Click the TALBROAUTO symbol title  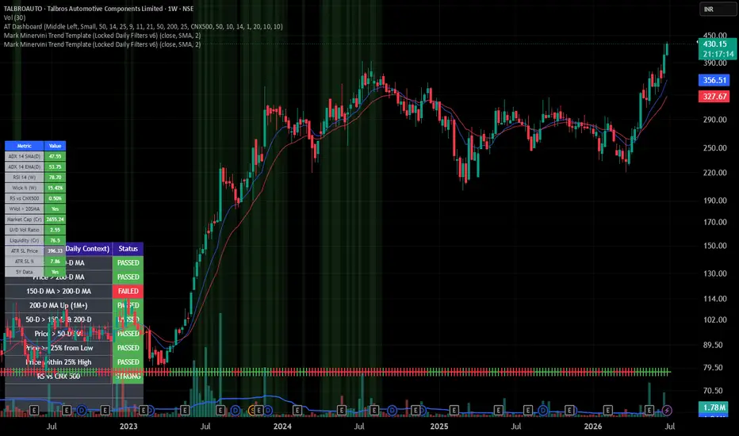pyautogui.click(x=98, y=9)
